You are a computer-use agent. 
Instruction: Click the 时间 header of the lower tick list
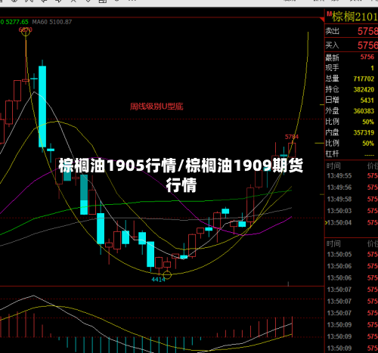point(333,243)
